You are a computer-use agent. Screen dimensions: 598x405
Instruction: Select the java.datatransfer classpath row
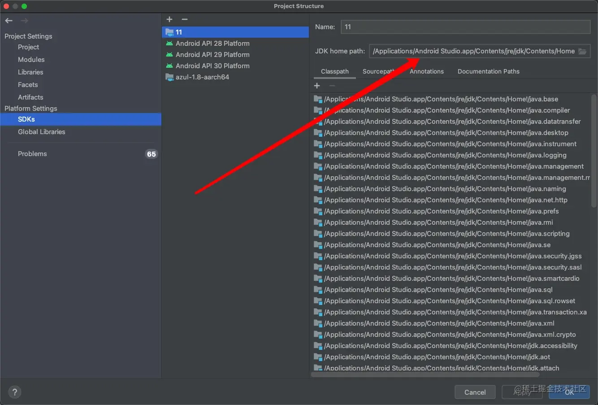point(451,122)
